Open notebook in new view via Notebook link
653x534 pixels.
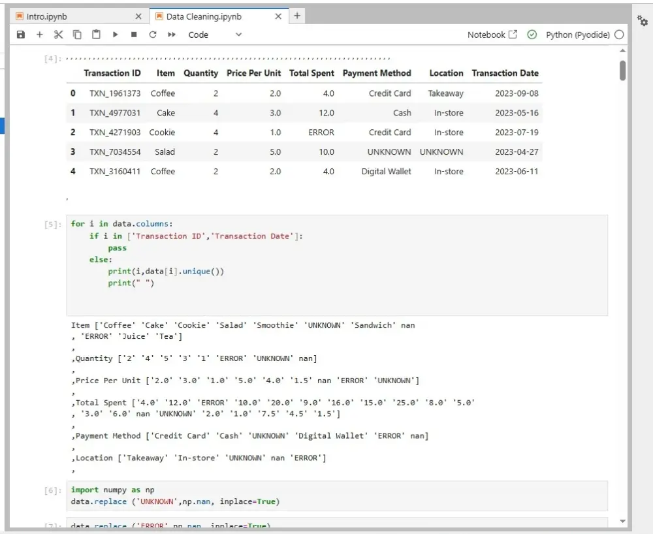(492, 35)
